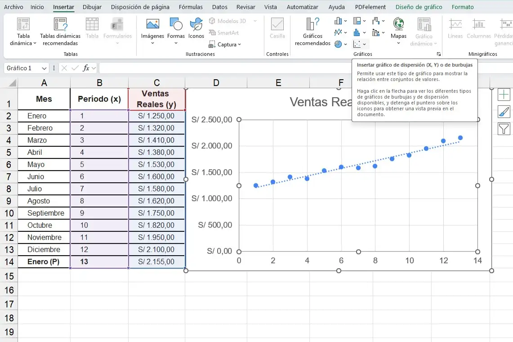Select the cell with period 13

coord(99,261)
